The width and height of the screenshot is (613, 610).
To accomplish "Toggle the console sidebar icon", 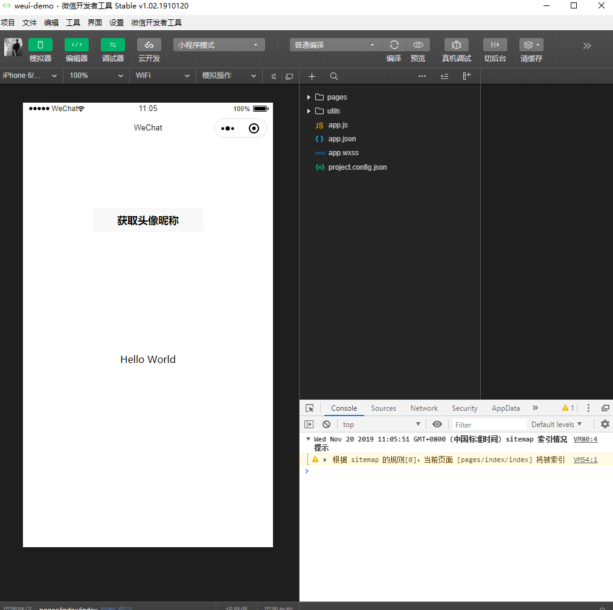I will coord(309,424).
